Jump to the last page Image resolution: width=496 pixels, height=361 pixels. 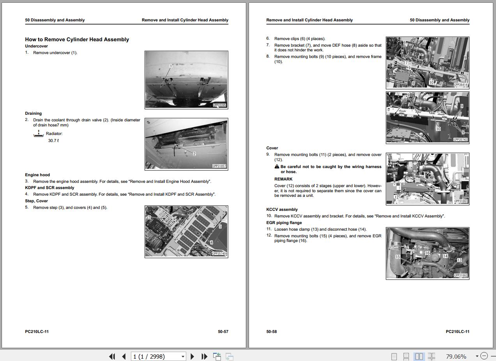(x=204, y=356)
